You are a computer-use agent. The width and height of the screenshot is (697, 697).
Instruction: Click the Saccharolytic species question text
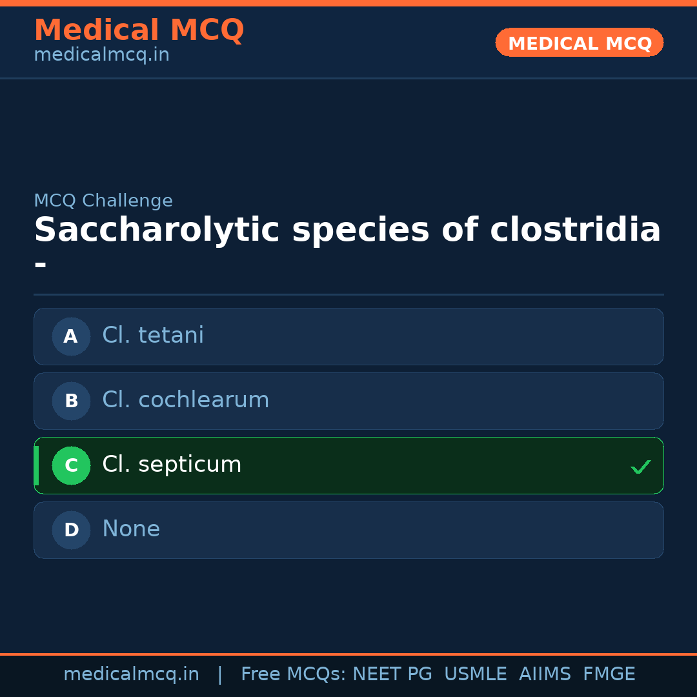click(347, 230)
